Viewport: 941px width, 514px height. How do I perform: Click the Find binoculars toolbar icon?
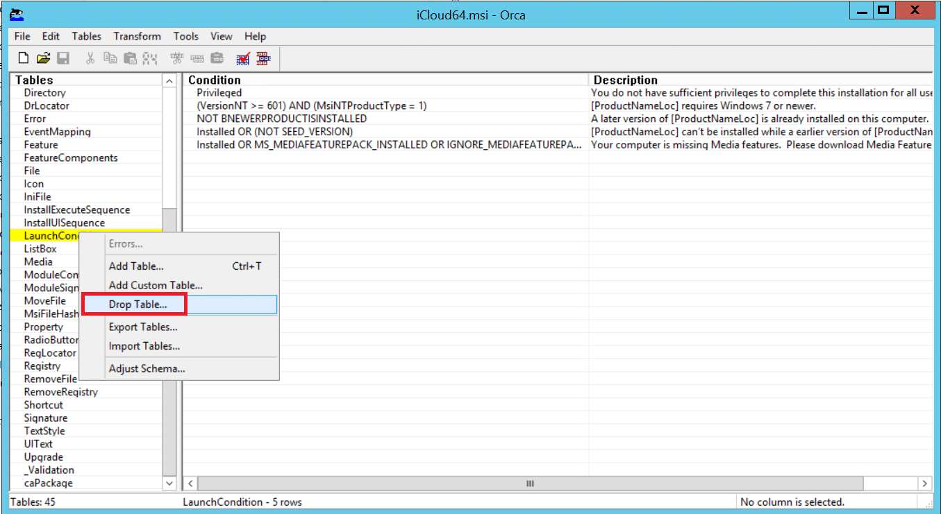(151, 58)
